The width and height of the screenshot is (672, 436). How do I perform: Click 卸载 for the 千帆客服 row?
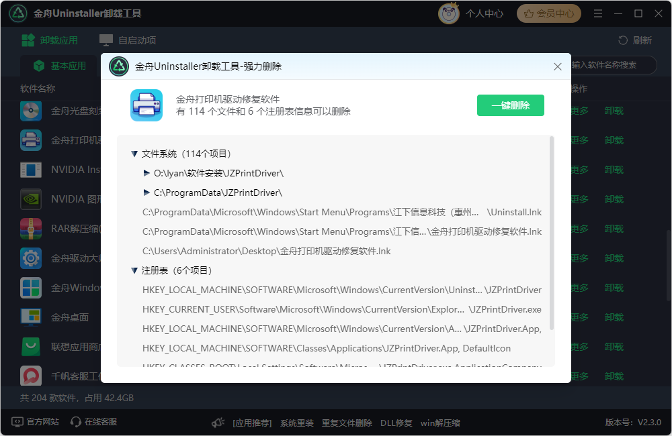614,376
